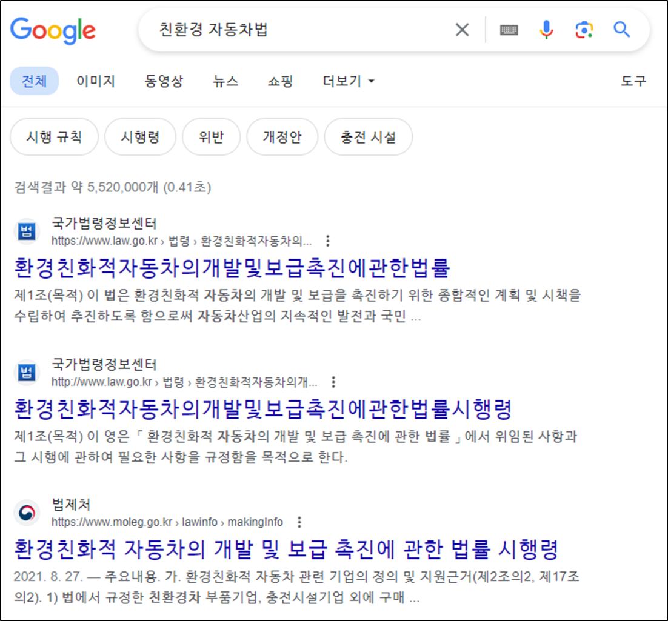Screen dimensions: 668x621
Task: Select the 위반 filter chip
Action: [212, 137]
